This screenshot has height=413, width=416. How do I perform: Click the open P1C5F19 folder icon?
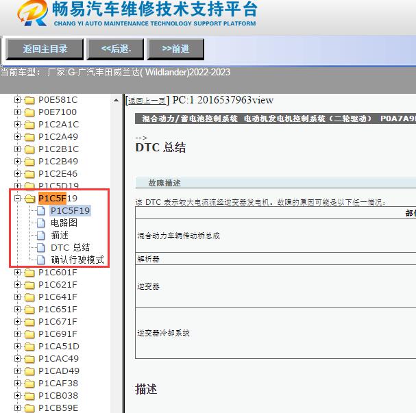click(29, 199)
